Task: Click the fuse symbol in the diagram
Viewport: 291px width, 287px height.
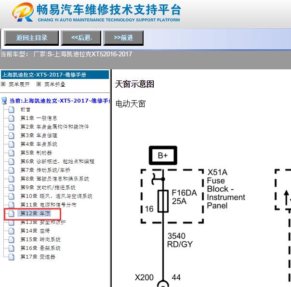Action: point(163,201)
